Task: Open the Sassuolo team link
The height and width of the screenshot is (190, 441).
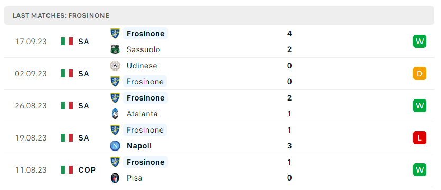Action: (143, 49)
